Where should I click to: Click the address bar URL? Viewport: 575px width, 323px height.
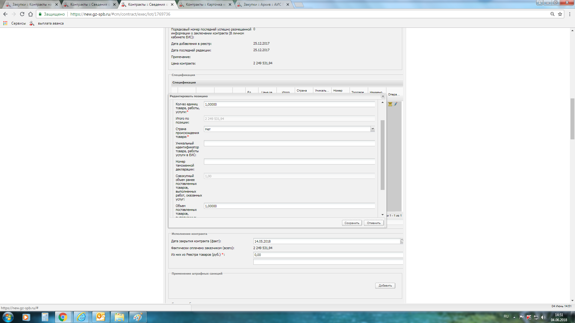(x=120, y=14)
